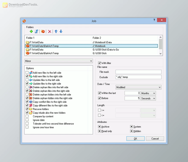Toggle the 'Read only' attribute checkbox
This screenshot has height=162, width=188.
point(100,131)
